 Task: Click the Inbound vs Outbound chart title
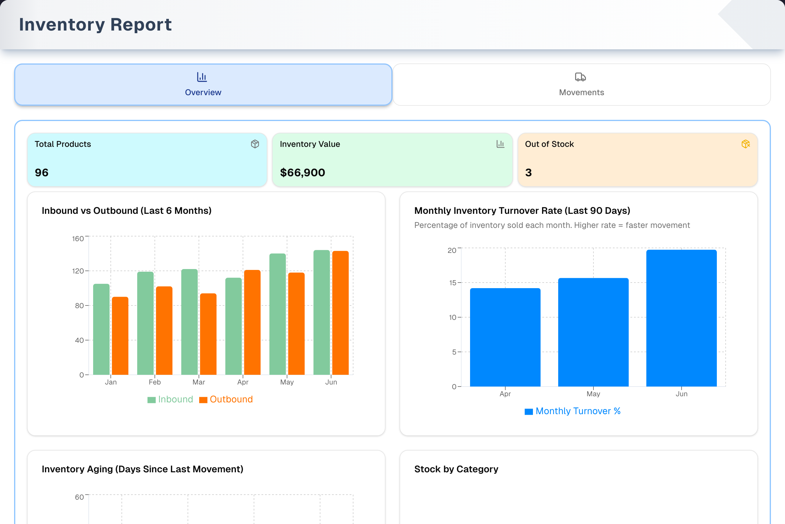click(x=127, y=211)
